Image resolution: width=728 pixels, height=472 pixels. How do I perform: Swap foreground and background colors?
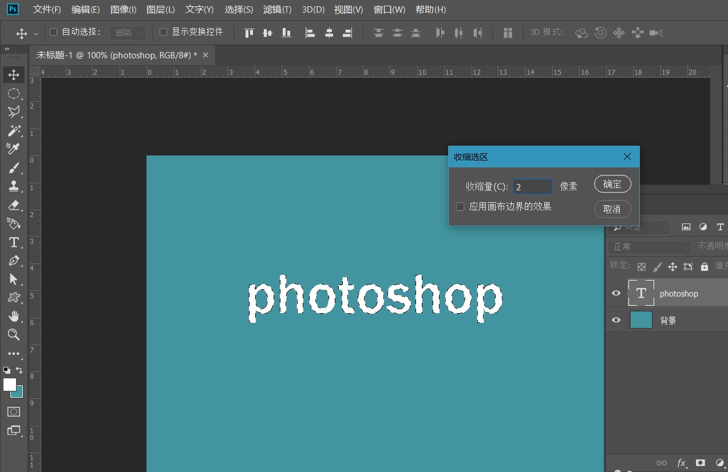(19, 370)
